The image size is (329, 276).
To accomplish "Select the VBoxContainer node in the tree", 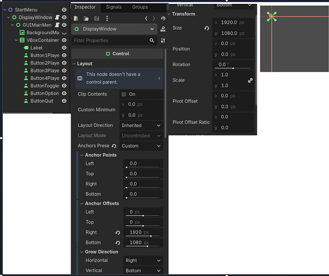I will tap(43, 40).
